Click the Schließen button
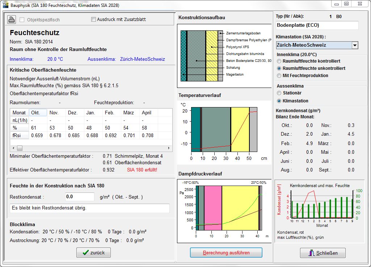The image size is (371, 267). pyautogui.click(x=322, y=253)
